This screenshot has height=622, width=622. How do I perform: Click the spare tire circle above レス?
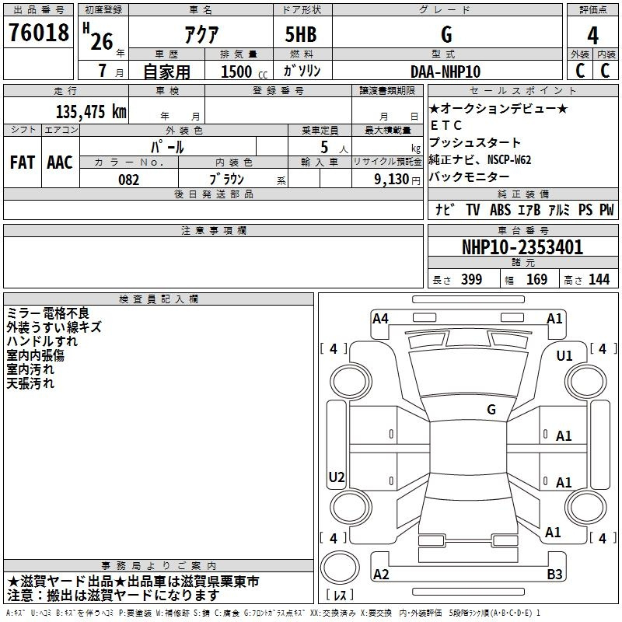[x=340, y=567]
